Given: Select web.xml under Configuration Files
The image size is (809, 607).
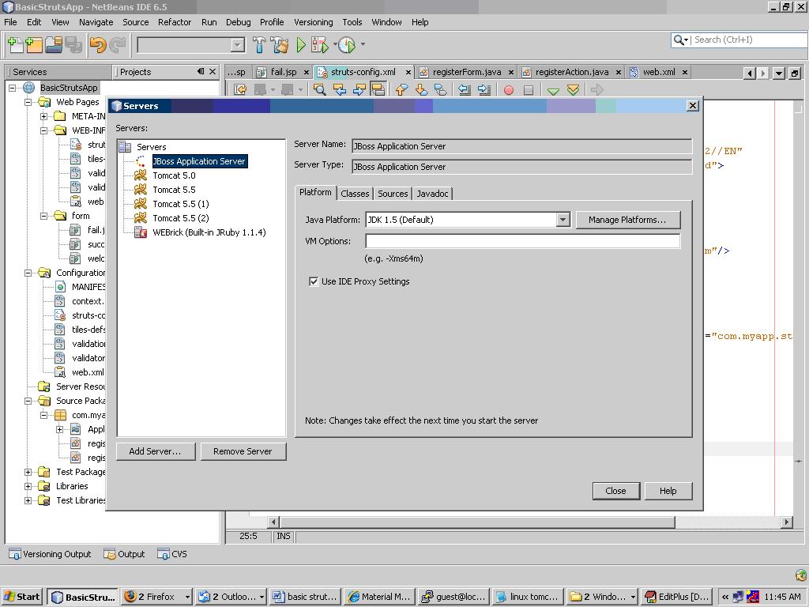Looking at the screenshot, I should click(88, 373).
